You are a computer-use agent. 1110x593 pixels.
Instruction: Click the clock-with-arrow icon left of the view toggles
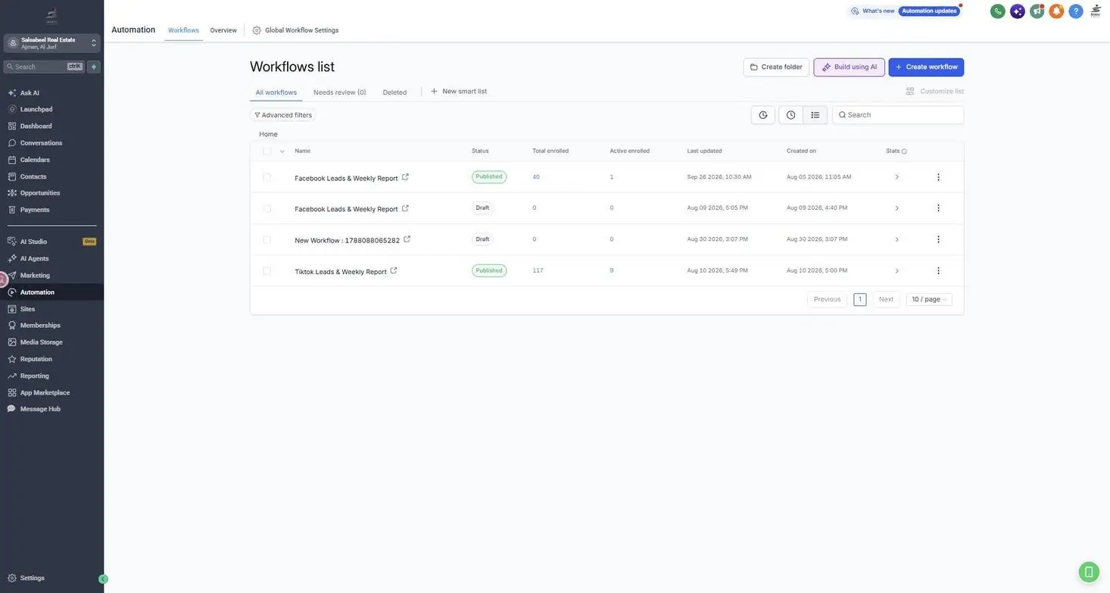coord(763,115)
